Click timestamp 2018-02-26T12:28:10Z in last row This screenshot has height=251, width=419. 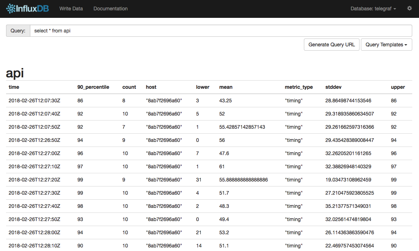point(34,246)
